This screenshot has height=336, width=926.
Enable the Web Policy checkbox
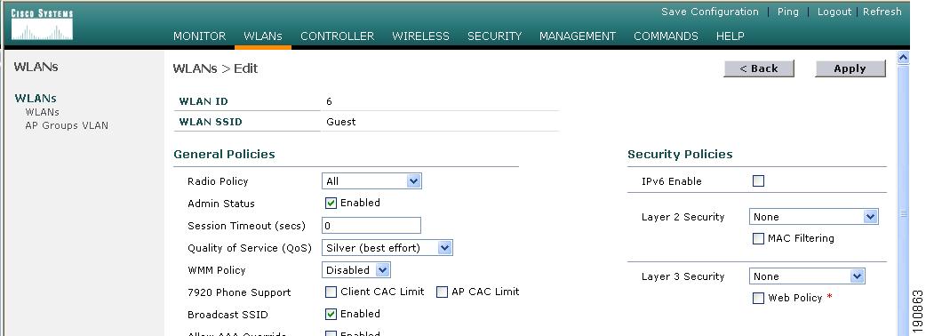[758, 298]
